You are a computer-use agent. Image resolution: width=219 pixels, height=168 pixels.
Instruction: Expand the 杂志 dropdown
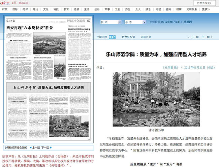click(135, 22)
